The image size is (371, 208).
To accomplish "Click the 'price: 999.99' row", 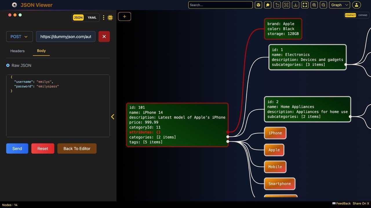I will 144,122.
